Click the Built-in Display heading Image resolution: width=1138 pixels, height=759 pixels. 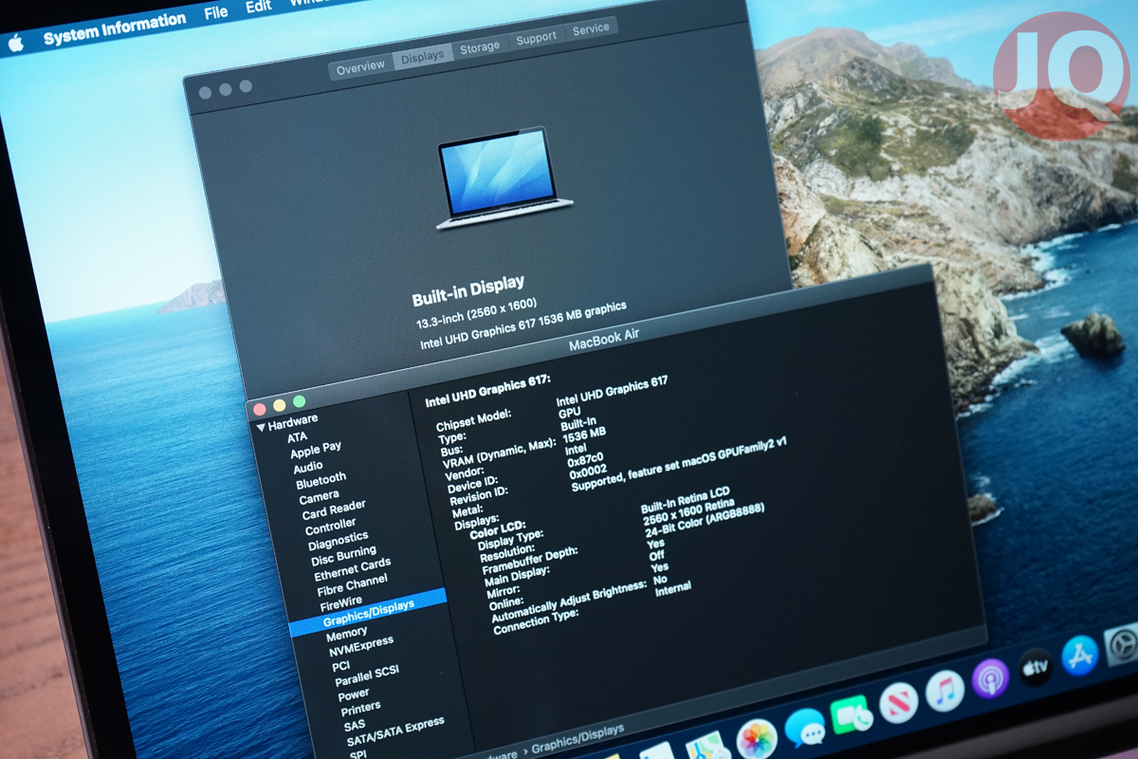tap(468, 293)
